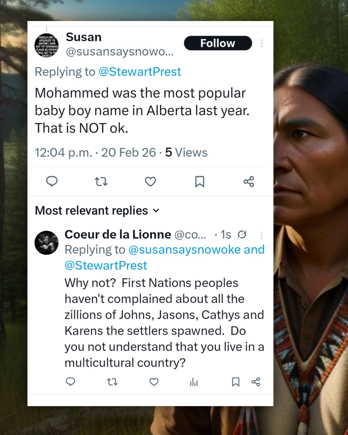The width and height of the screenshot is (348, 435).
Task: Reply to Coeur de la Lionne's comment
Action: (71, 382)
